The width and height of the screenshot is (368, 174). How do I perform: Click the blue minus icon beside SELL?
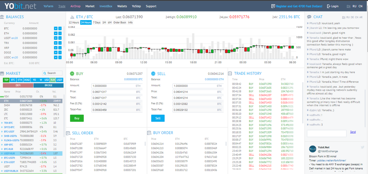153,74
